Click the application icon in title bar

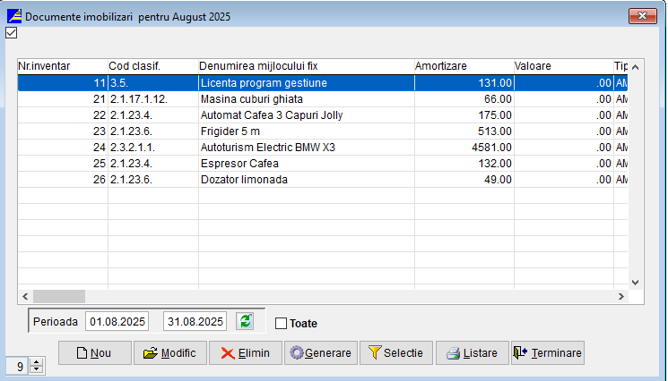coord(13,15)
